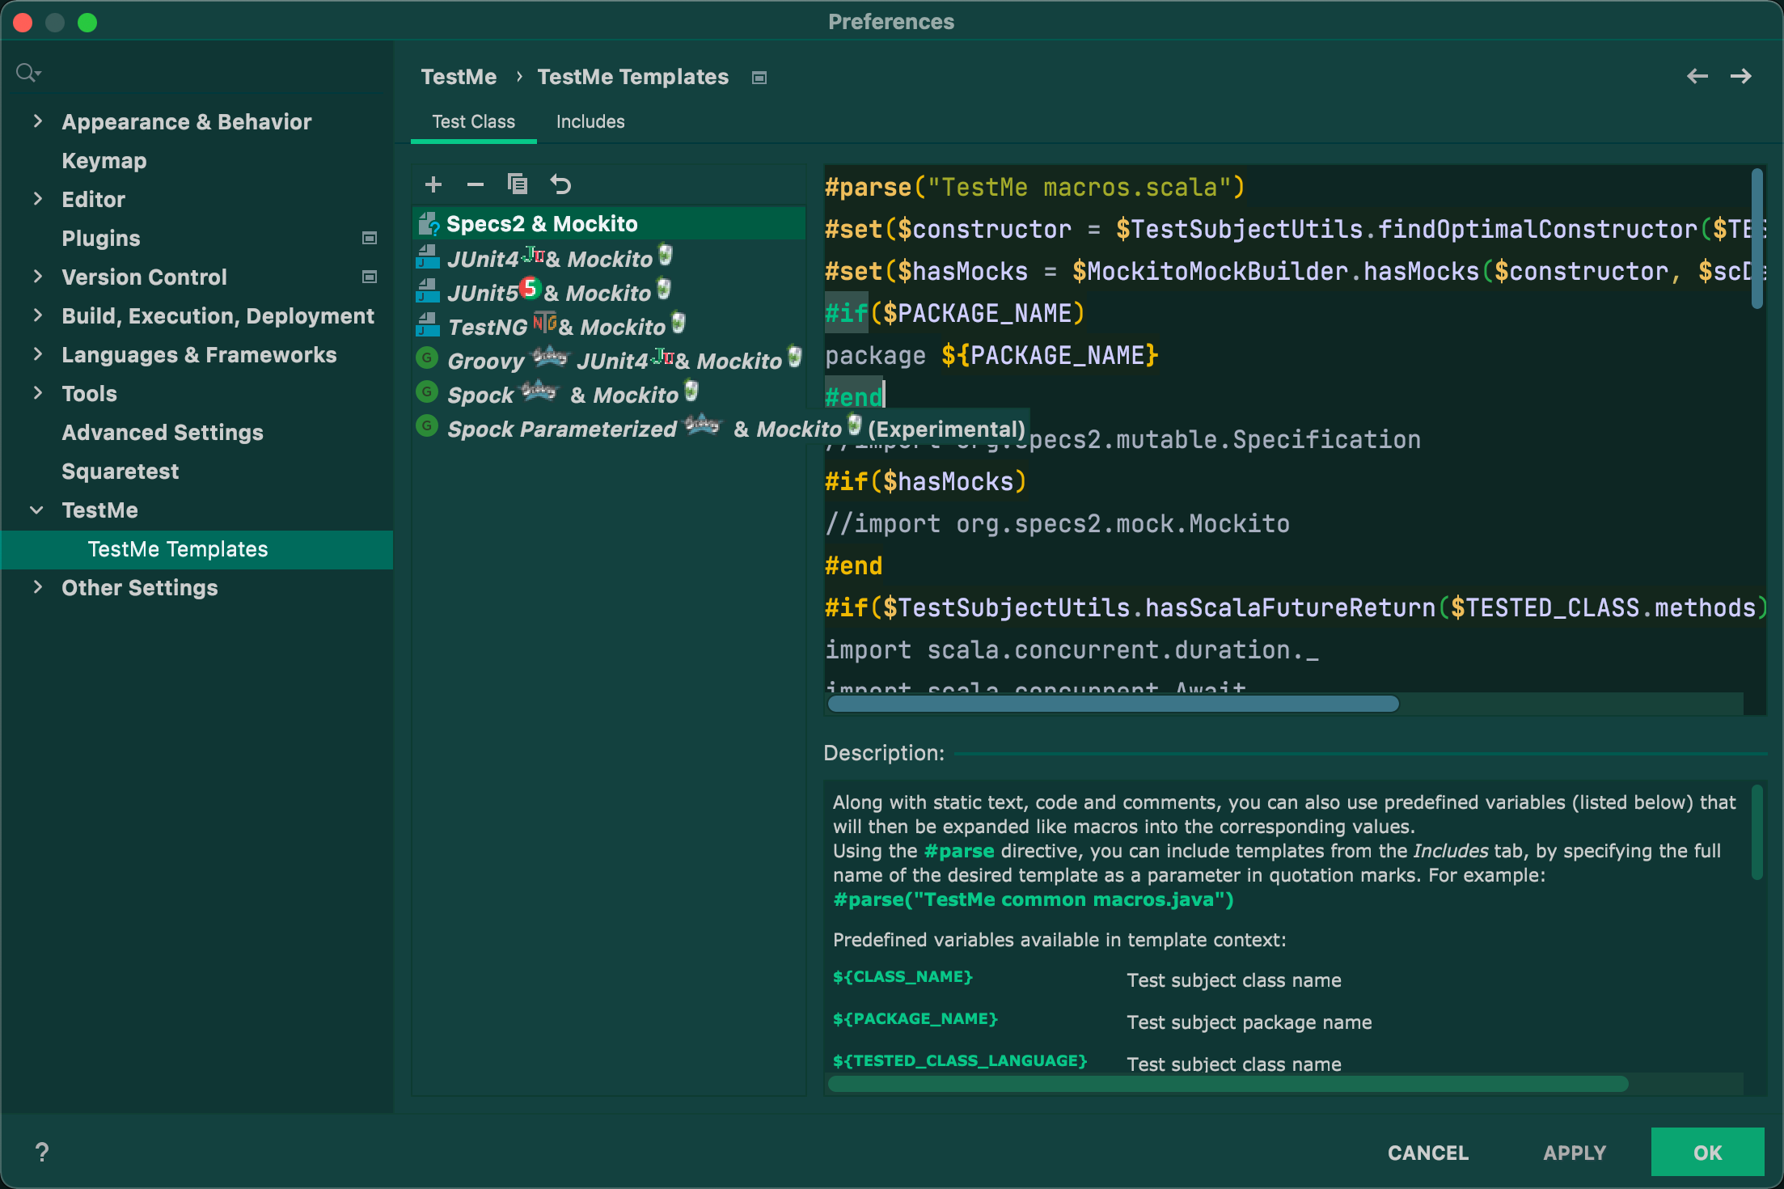The height and width of the screenshot is (1189, 1784).
Task: Select Spock Parameterized & Mockito (Experimental) template
Action: click(x=720, y=428)
